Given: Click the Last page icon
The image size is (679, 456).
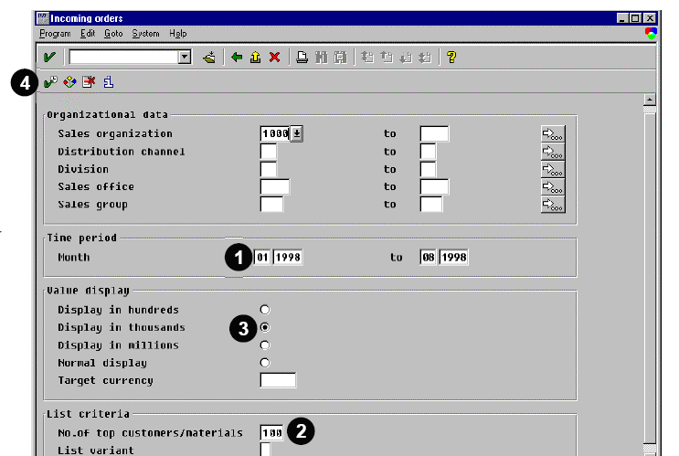Looking at the screenshot, I should [425, 58].
